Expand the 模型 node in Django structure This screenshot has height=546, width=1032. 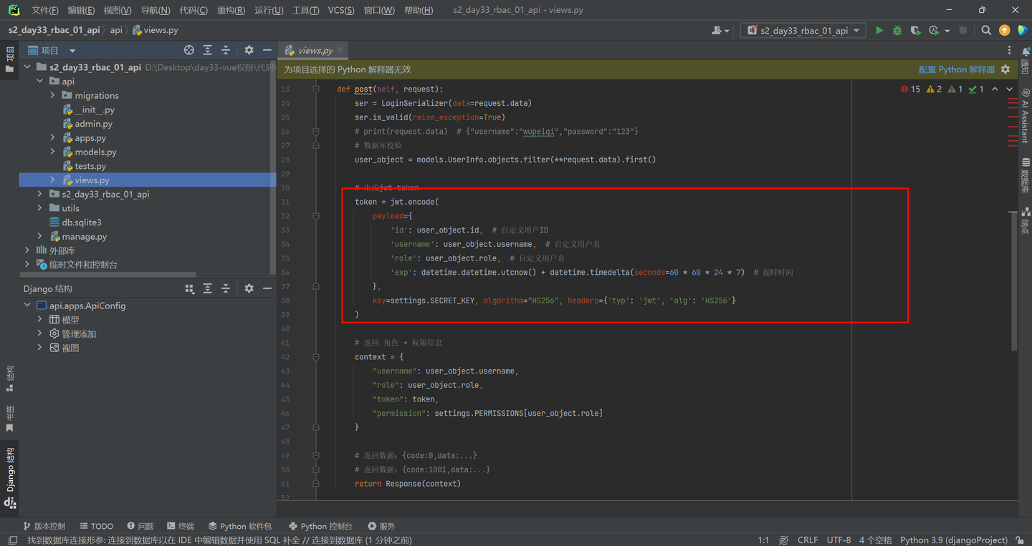click(40, 320)
